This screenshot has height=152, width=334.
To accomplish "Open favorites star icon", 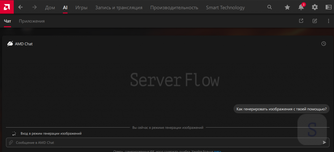I will tap(287, 7).
